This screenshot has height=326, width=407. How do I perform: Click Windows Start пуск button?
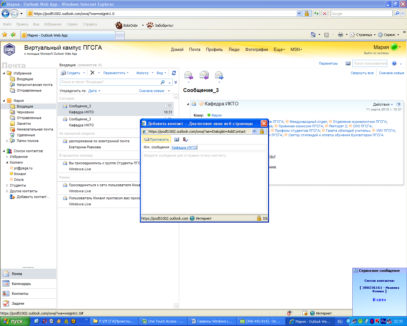(15, 321)
